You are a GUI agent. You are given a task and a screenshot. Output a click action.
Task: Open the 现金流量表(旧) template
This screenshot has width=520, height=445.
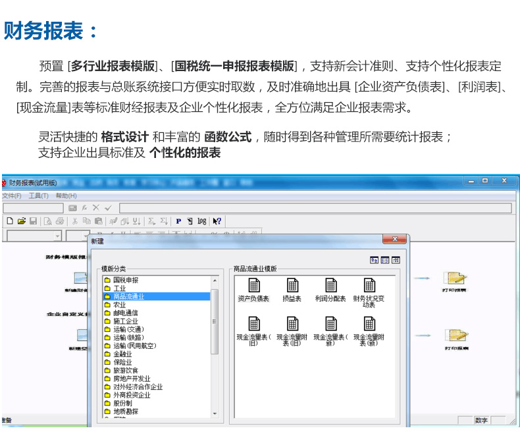click(x=253, y=331)
